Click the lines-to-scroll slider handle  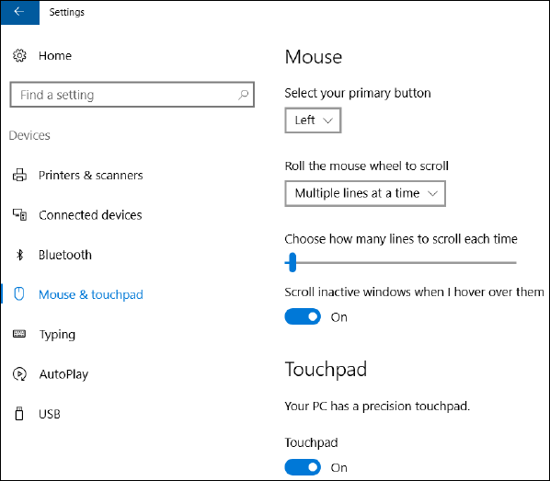click(x=292, y=262)
